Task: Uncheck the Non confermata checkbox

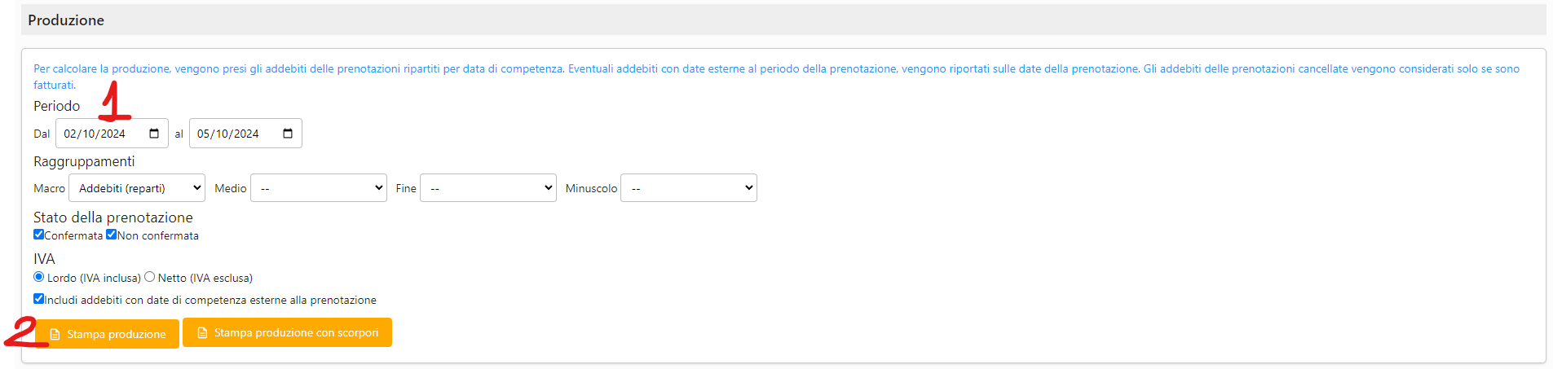Action: [112, 235]
